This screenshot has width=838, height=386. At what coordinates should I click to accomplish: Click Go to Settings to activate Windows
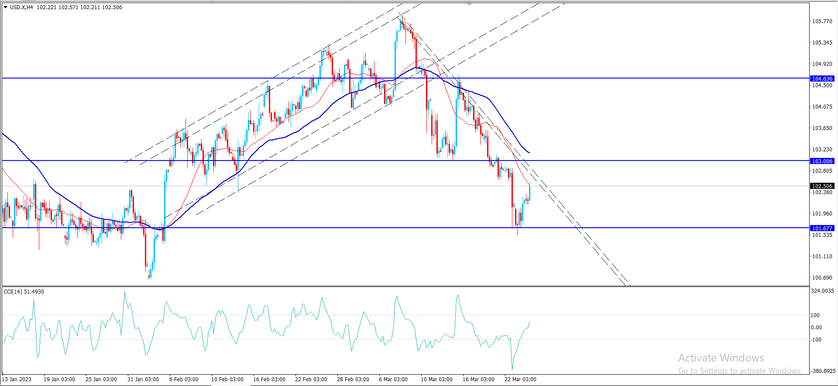(x=739, y=371)
